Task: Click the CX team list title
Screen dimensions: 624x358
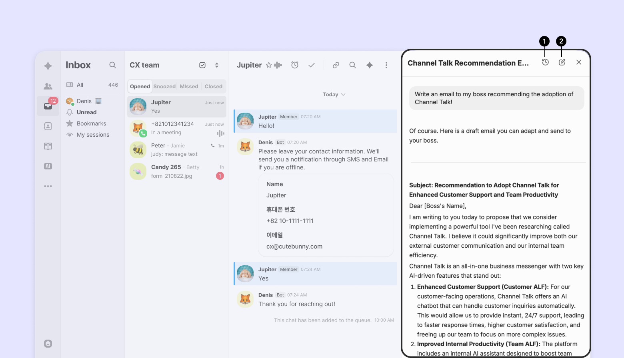Action: [x=144, y=65]
